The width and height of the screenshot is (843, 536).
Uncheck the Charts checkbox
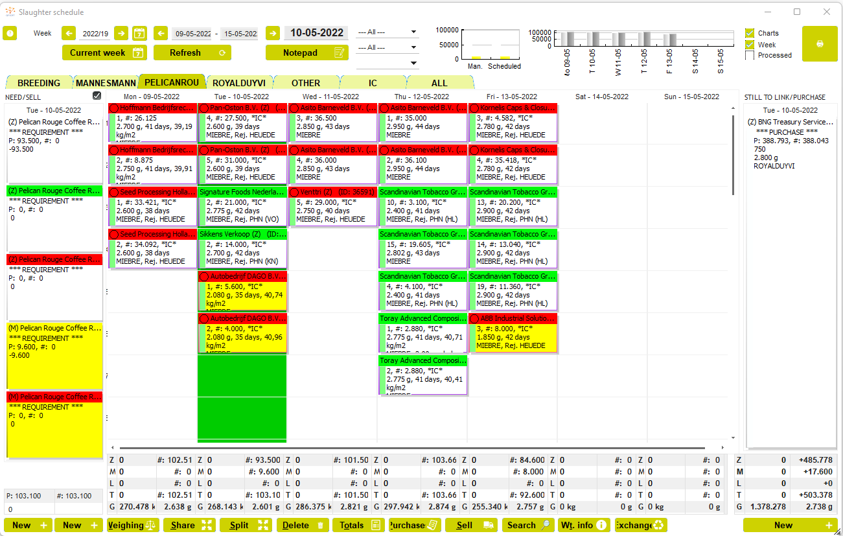pos(750,33)
